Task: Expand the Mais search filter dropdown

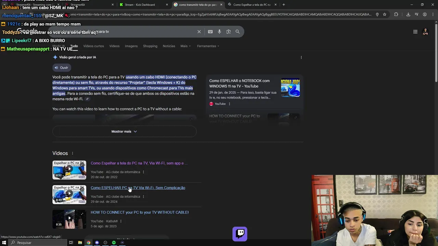Action: [x=185, y=46]
